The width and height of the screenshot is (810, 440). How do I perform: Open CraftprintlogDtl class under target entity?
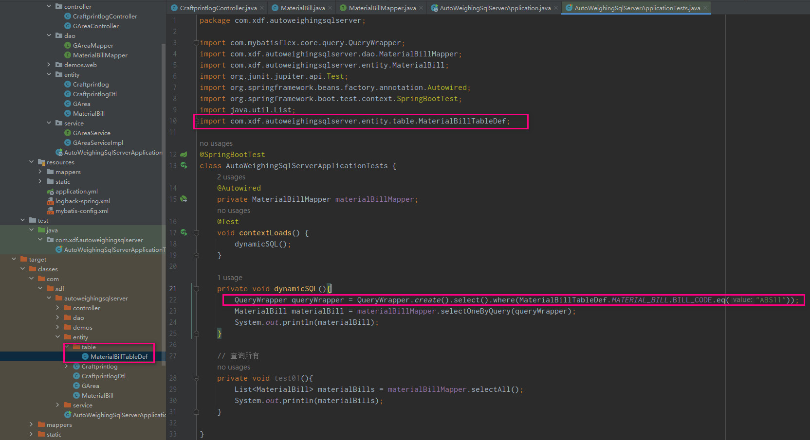pyautogui.click(x=103, y=376)
